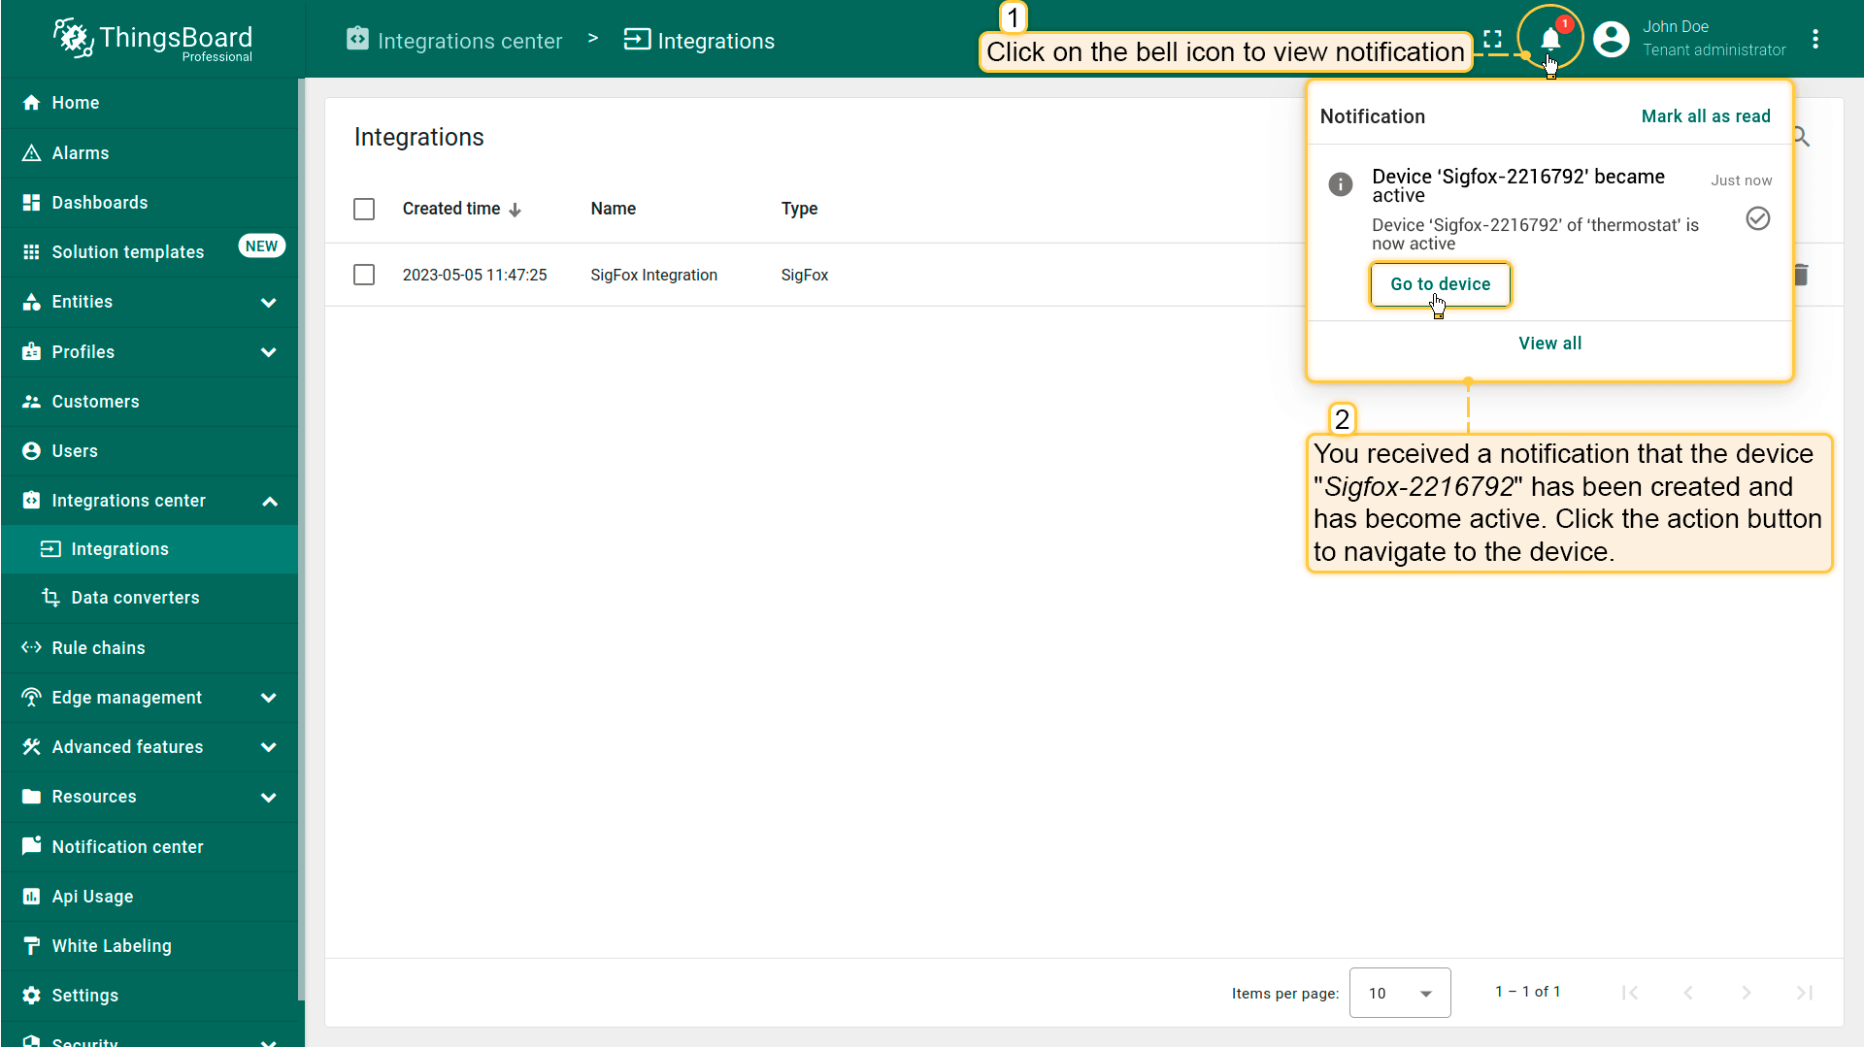Click the Go to device button
Screen dimensions: 1864x1048
point(1440,284)
